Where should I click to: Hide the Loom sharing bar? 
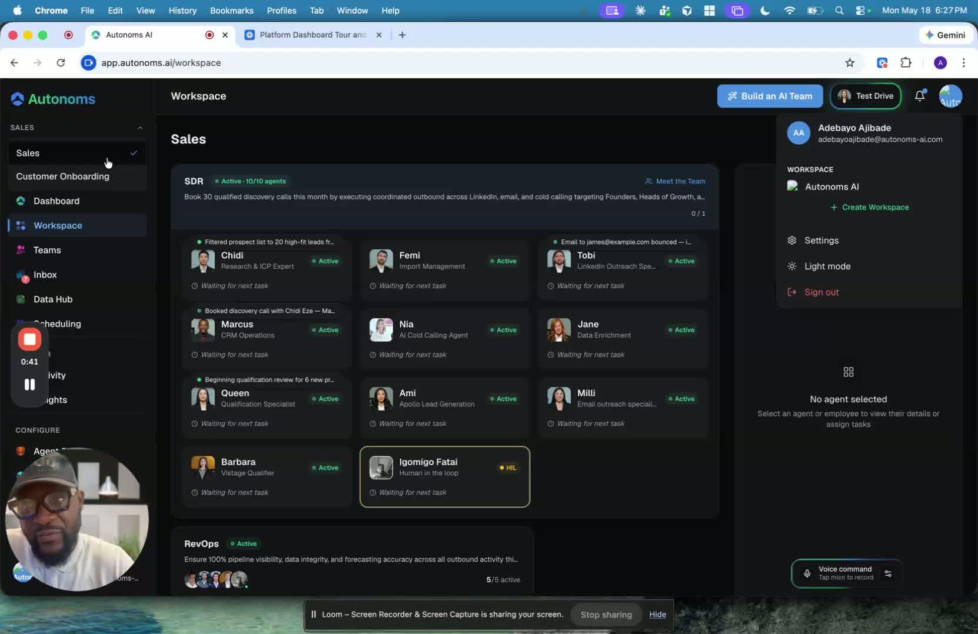coord(657,615)
